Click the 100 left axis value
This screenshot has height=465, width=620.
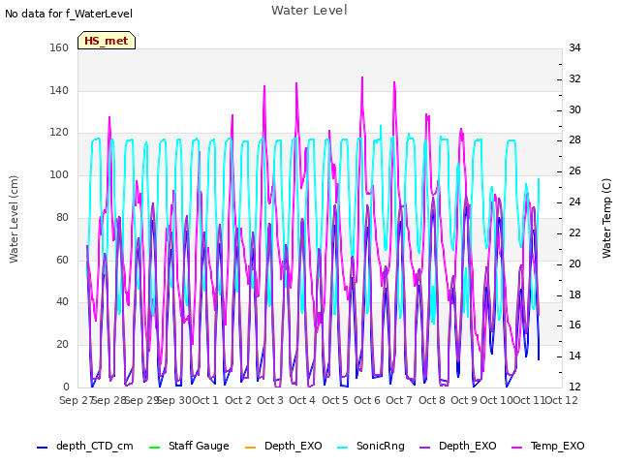click(x=59, y=174)
